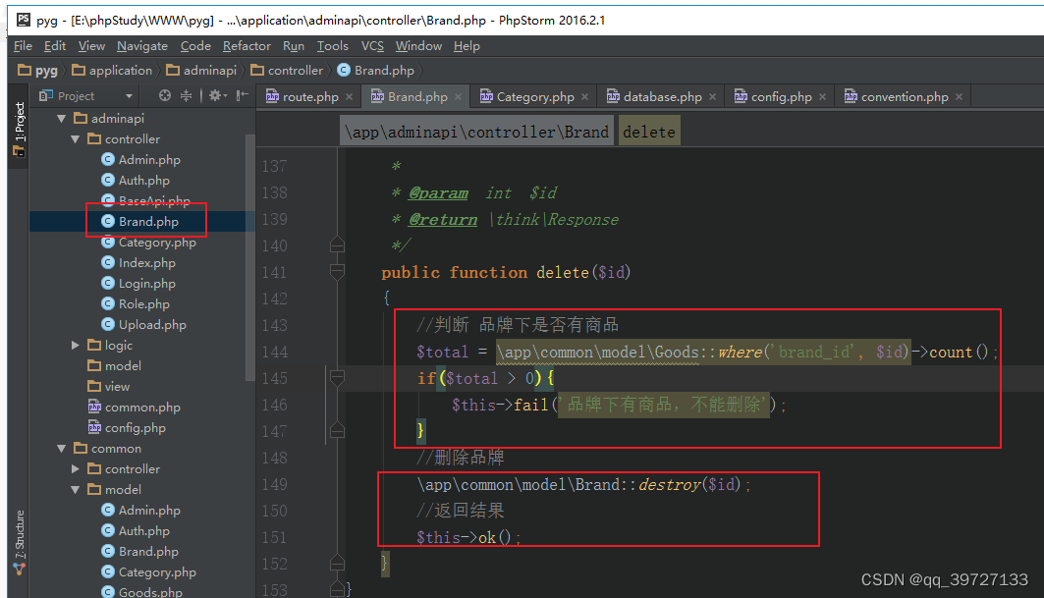This screenshot has height=598, width=1044.
Task: Open the Navigate menu
Action: coord(141,46)
